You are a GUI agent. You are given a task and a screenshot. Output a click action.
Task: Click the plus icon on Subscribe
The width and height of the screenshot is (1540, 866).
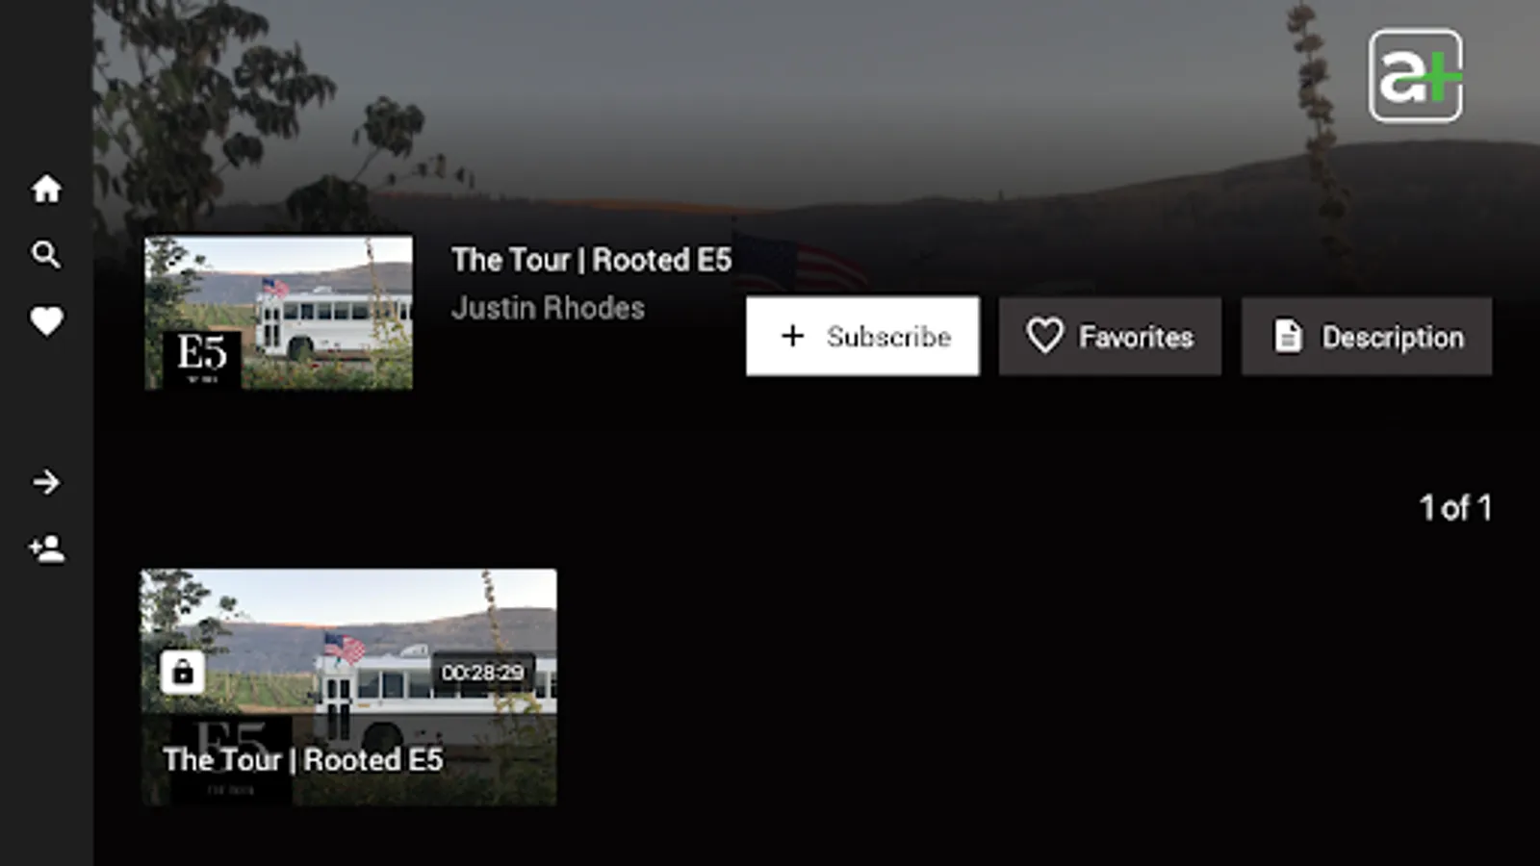(792, 336)
